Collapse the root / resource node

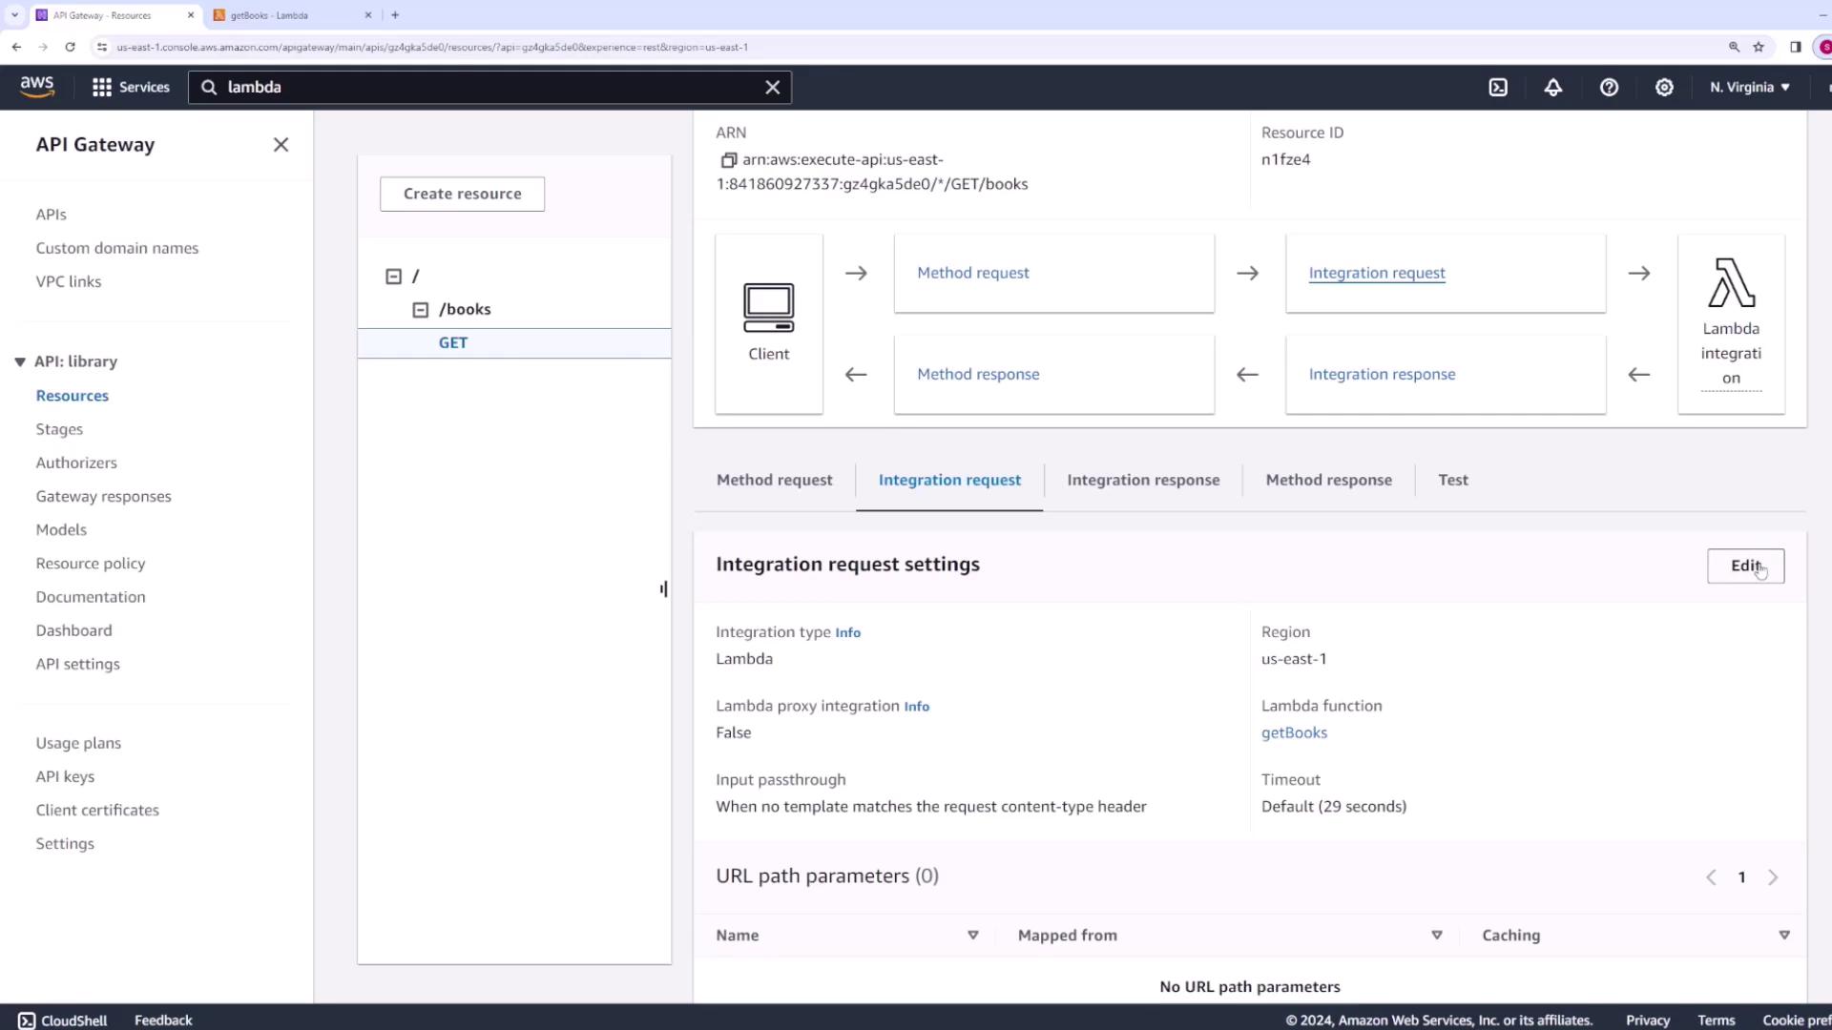(x=393, y=277)
